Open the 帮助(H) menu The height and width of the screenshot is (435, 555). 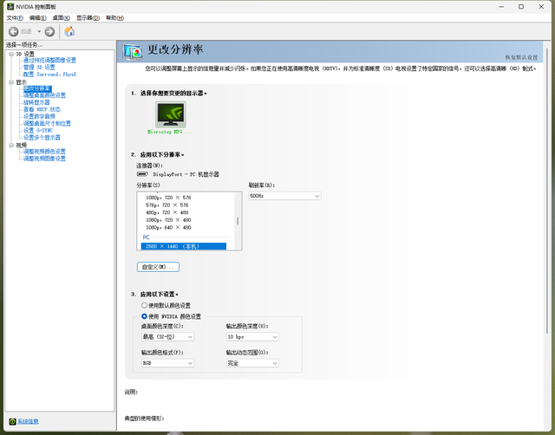tap(114, 18)
